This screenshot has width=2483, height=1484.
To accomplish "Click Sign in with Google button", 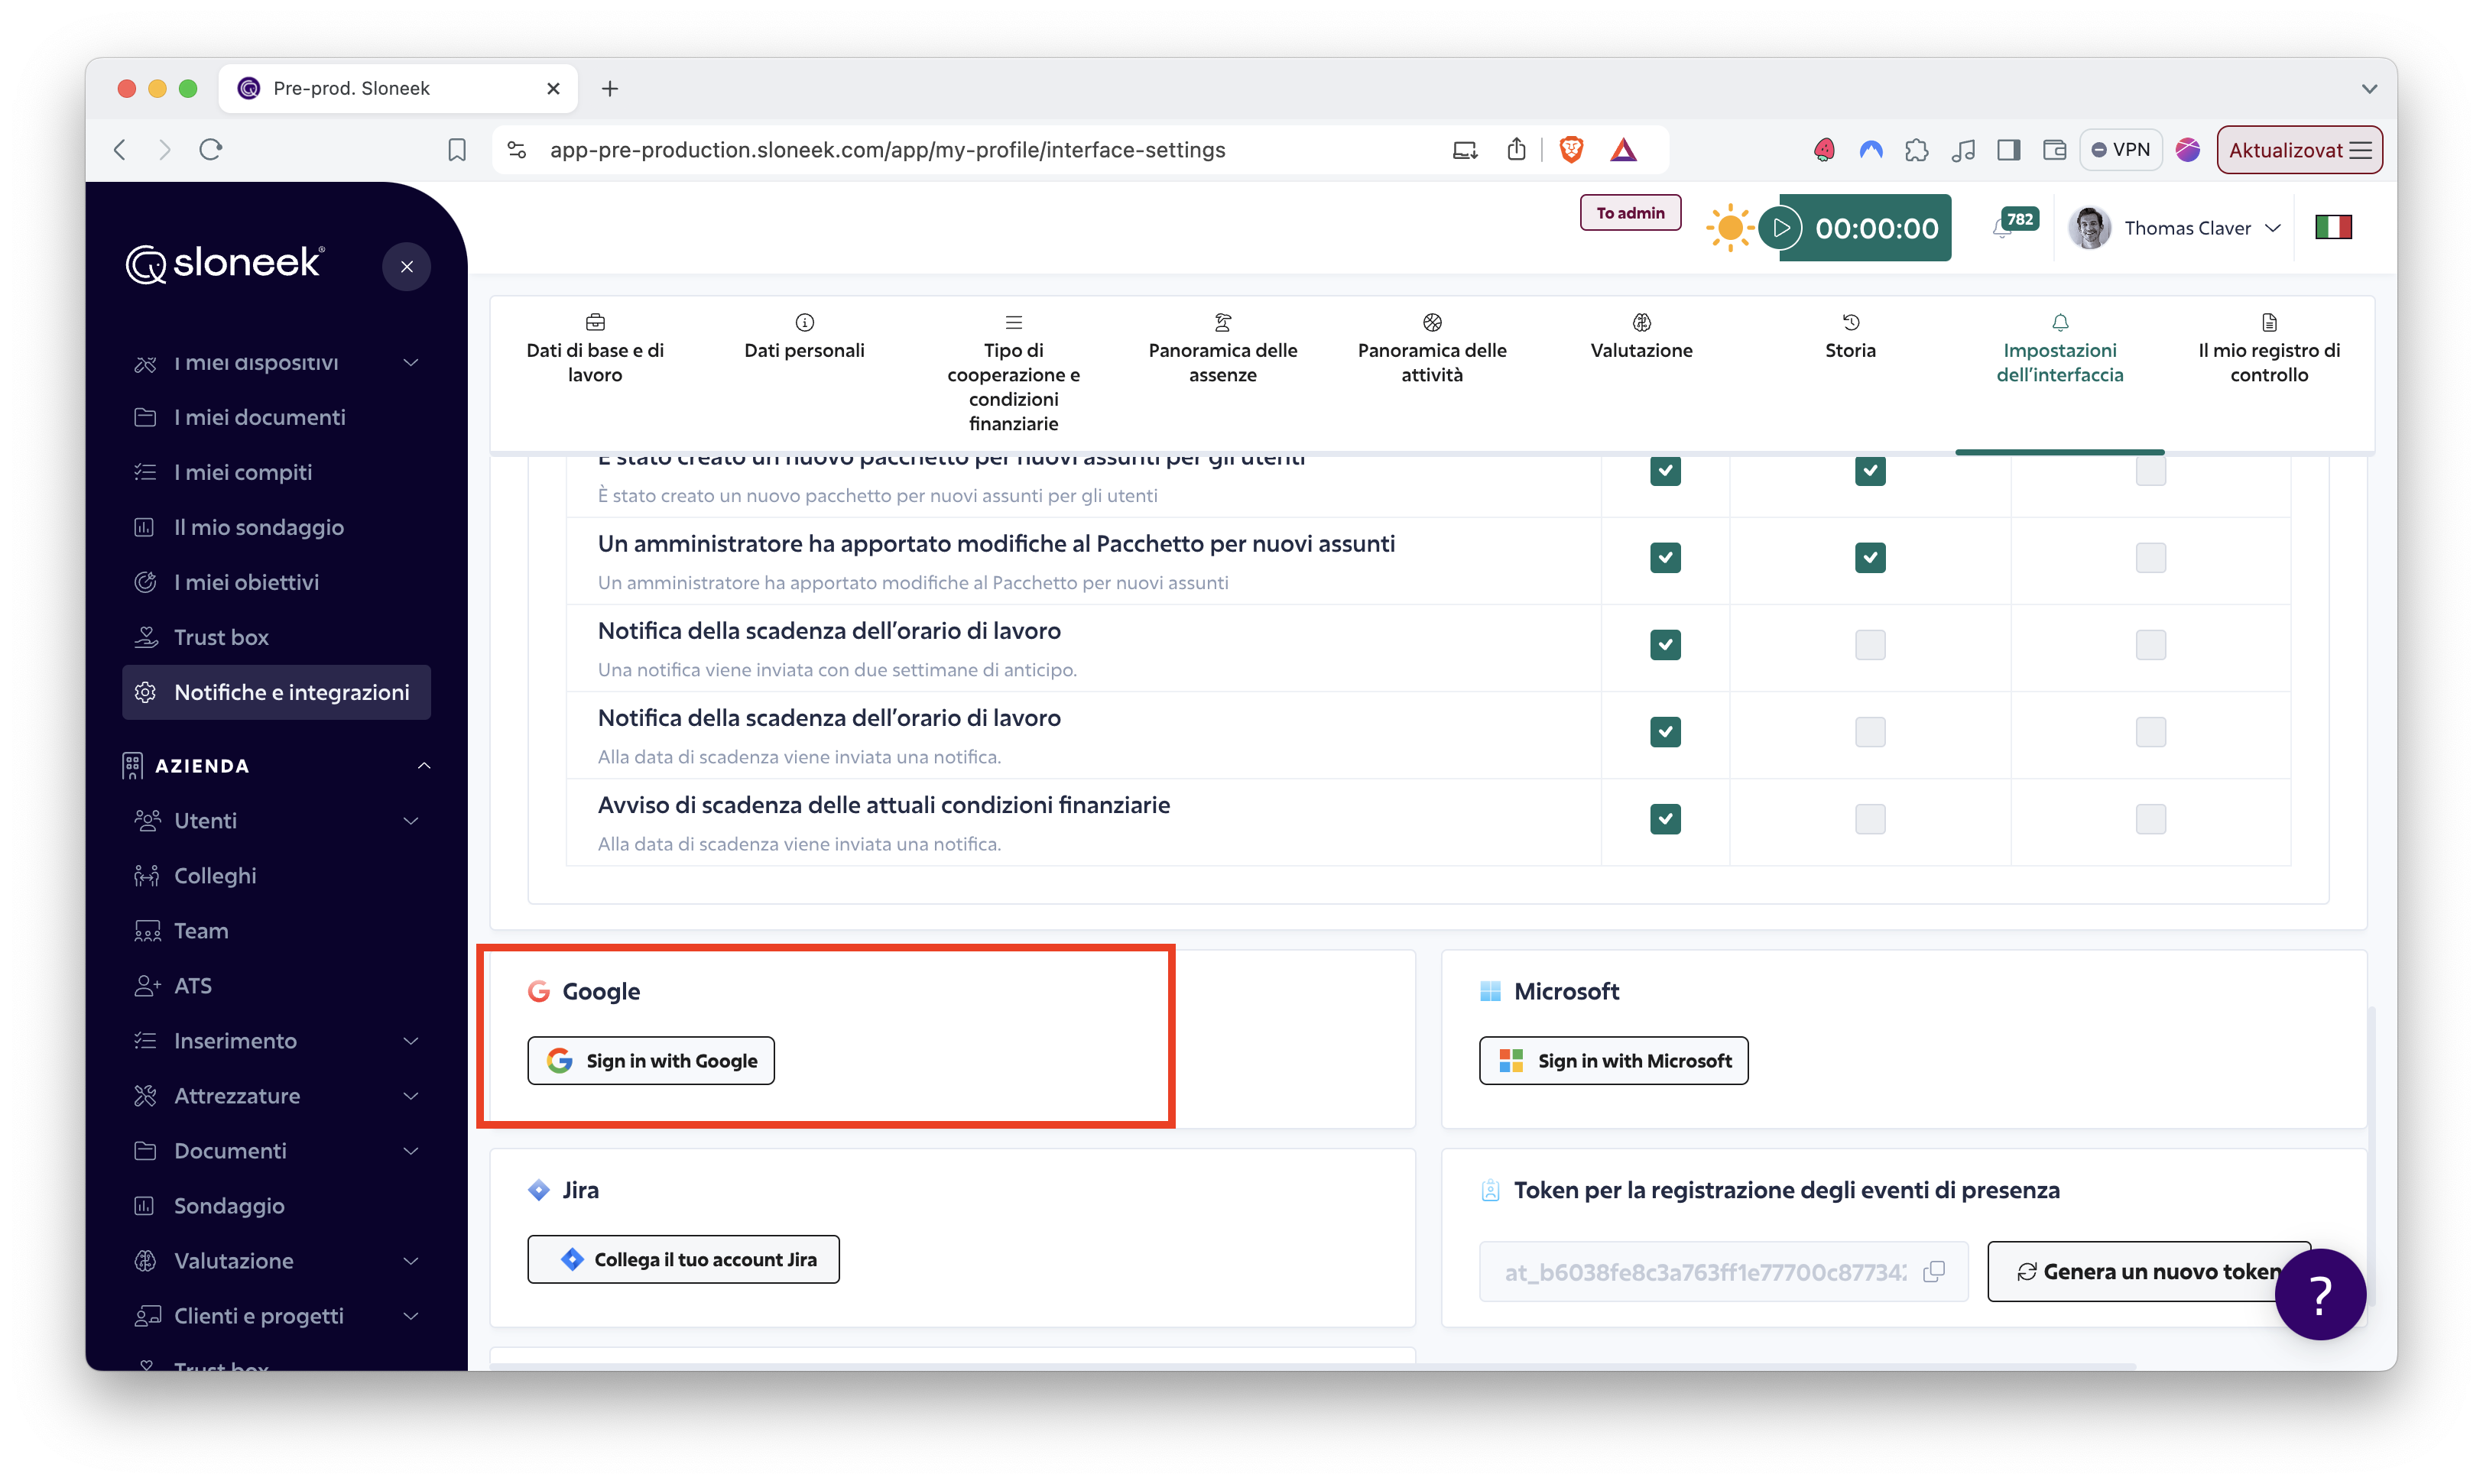I will click(x=651, y=1060).
